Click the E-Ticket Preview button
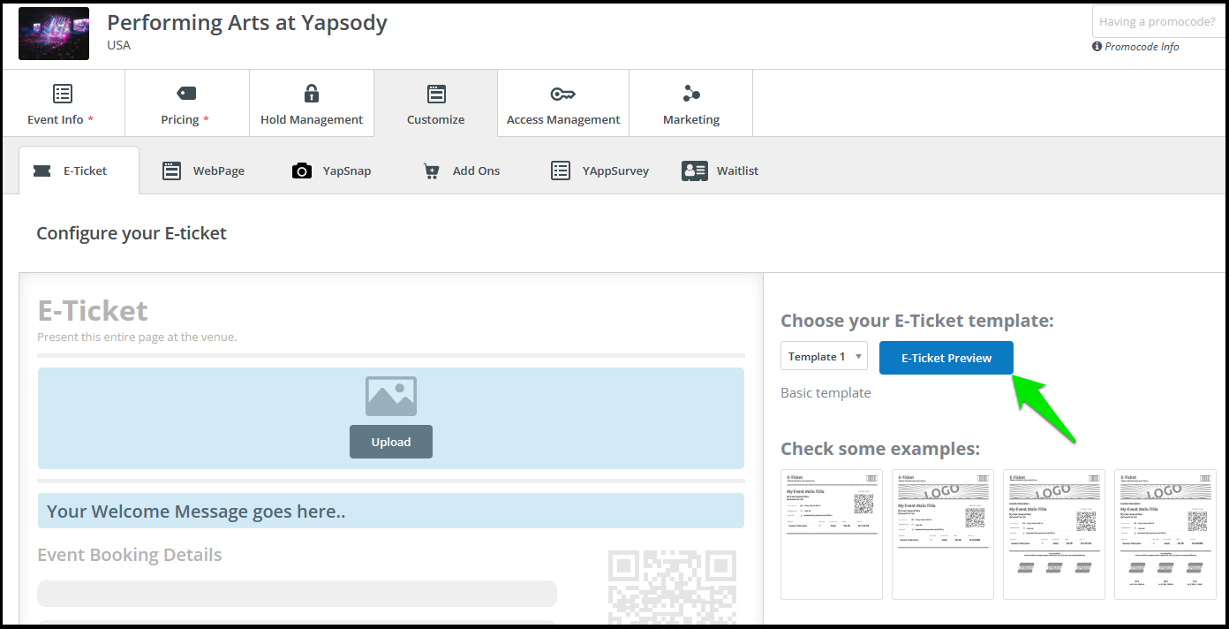Screen dimensions: 1229x629 pos(946,358)
